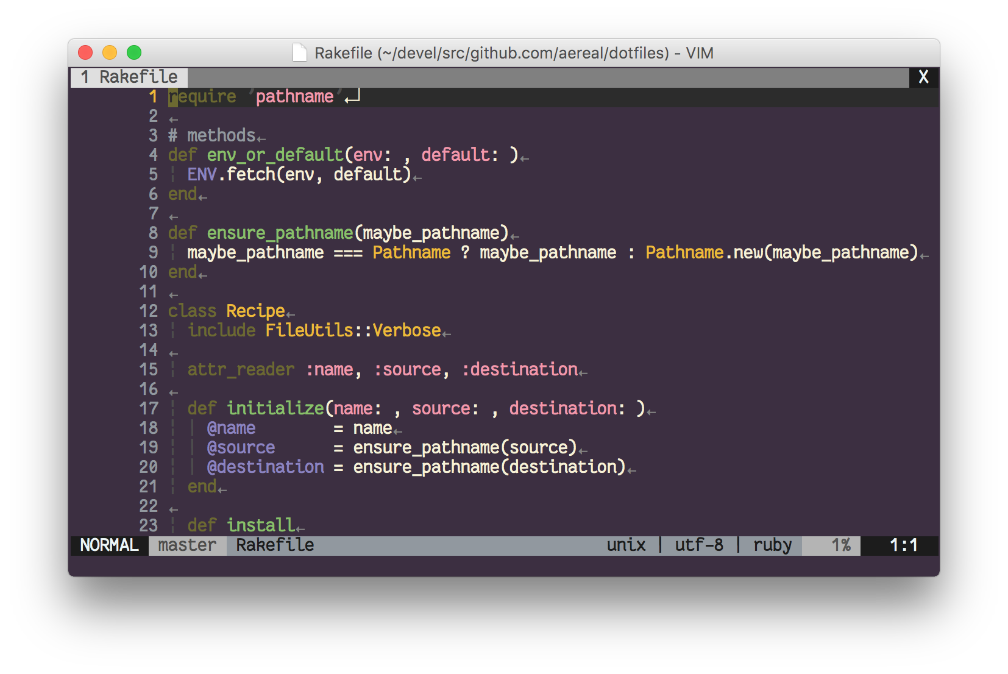Click the 'ruby' filetype indicator

coord(772,545)
